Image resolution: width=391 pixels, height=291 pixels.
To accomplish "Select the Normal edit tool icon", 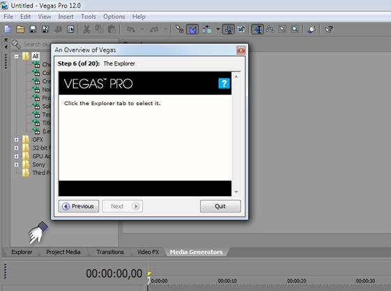I will pyautogui.click(x=257, y=29).
